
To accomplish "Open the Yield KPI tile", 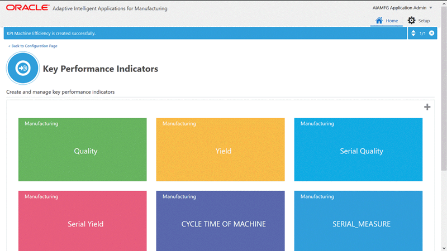I will click(220, 149).
